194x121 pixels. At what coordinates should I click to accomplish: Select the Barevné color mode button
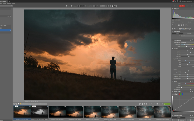click(x=177, y=34)
